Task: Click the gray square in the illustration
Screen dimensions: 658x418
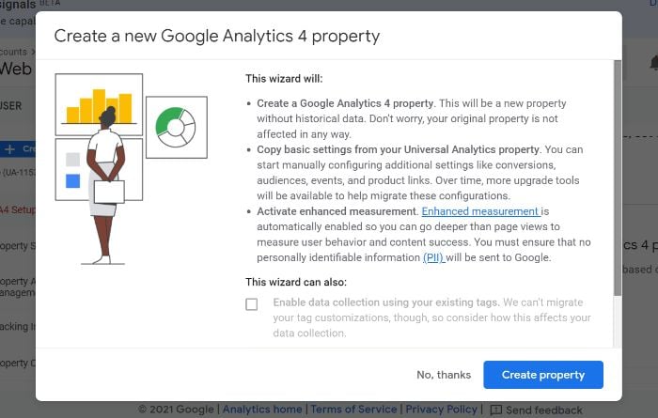Action: point(72,160)
